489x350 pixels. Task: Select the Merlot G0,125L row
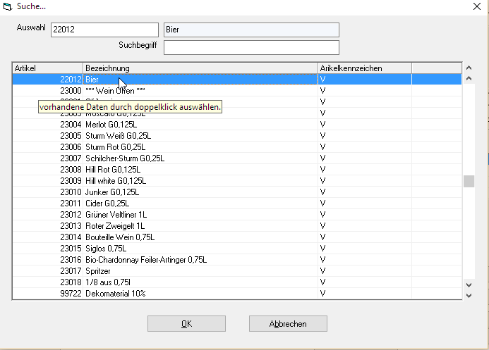coord(113,125)
